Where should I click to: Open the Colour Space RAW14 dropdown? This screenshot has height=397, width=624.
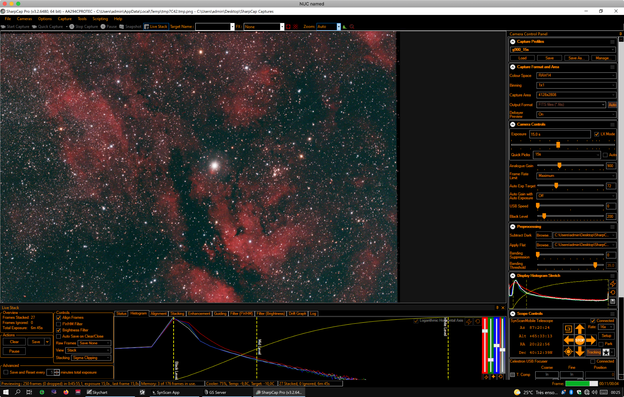(x=576, y=75)
